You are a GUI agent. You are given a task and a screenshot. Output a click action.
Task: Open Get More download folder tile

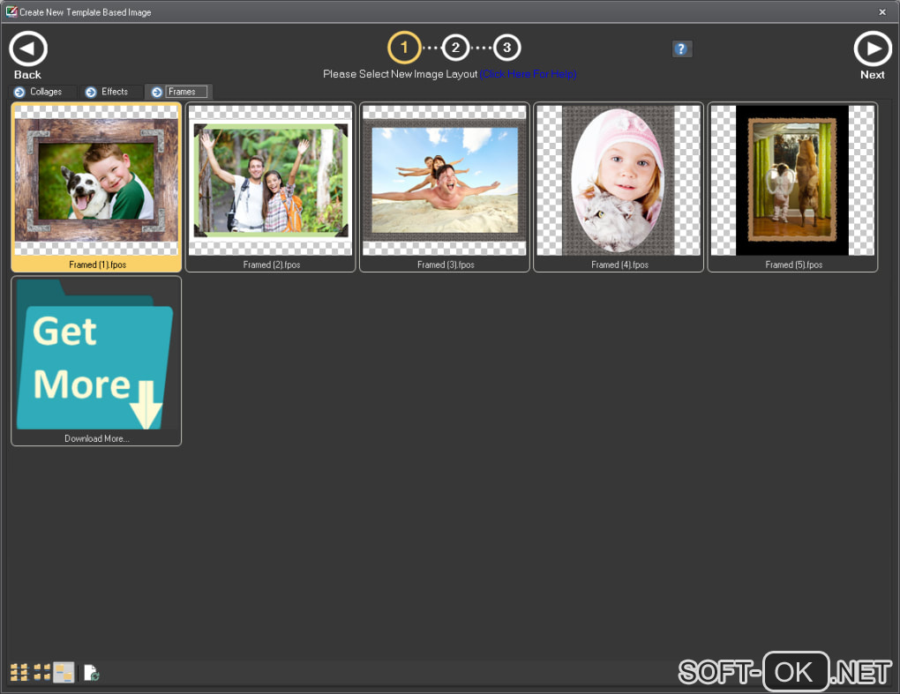click(x=96, y=361)
